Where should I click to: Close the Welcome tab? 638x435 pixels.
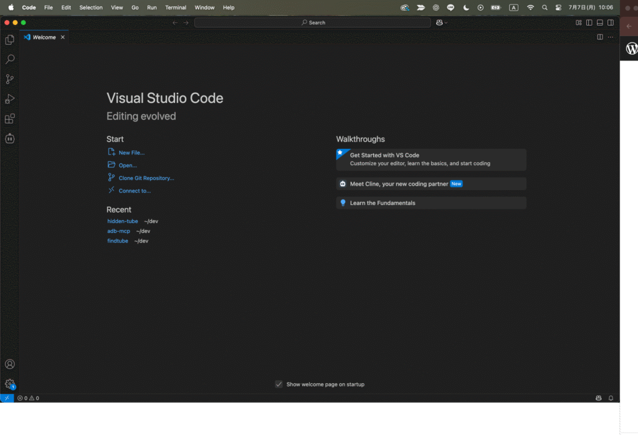pos(63,37)
